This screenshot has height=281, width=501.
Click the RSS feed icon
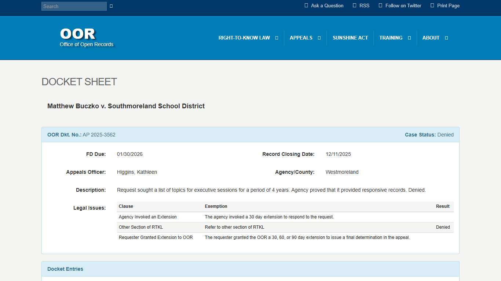(x=354, y=5)
